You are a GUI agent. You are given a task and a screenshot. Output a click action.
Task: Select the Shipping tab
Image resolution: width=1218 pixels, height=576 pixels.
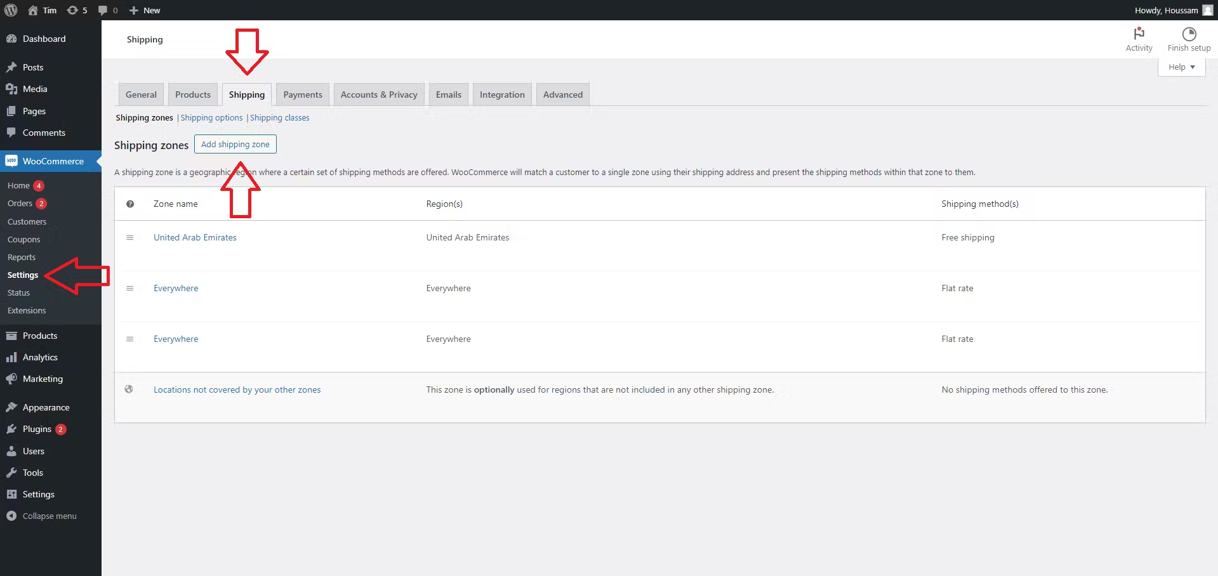click(247, 95)
